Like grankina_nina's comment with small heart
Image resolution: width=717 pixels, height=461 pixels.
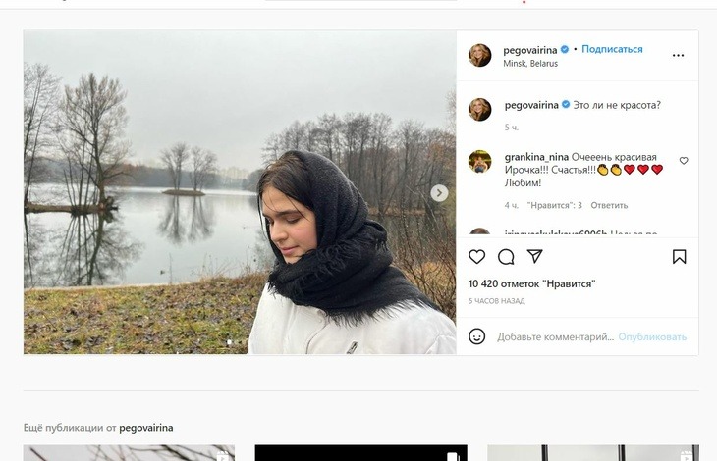684,161
